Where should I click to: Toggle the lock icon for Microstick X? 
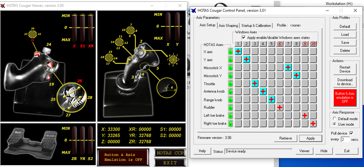[230, 68]
